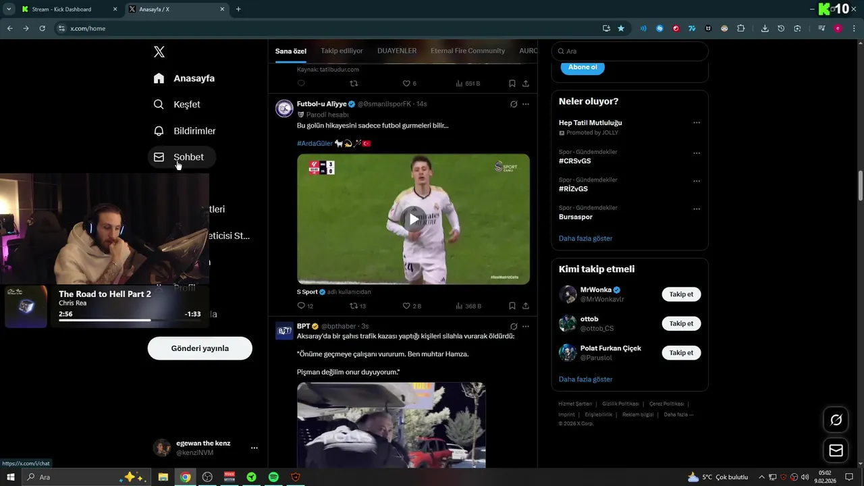Open Keşfet from the sidebar

tap(177, 105)
